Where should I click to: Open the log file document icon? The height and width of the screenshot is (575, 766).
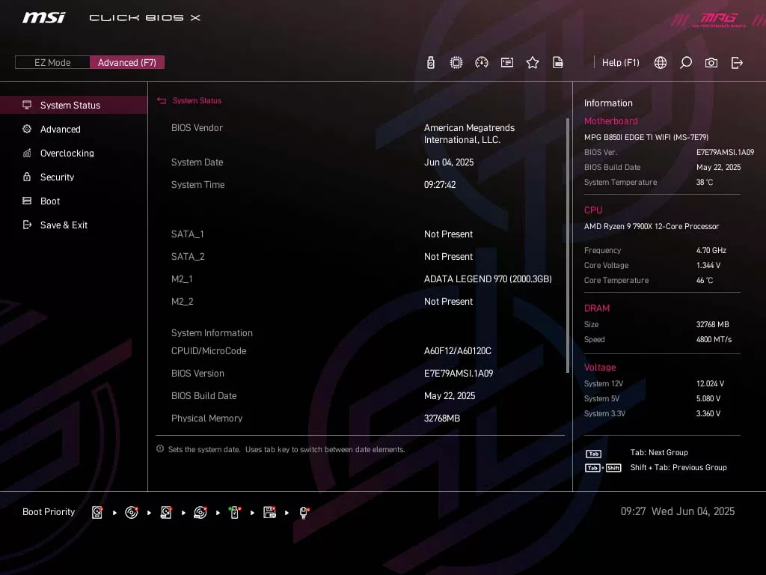[558, 63]
